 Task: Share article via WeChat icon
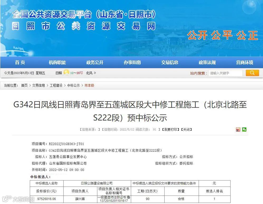point(244,129)
